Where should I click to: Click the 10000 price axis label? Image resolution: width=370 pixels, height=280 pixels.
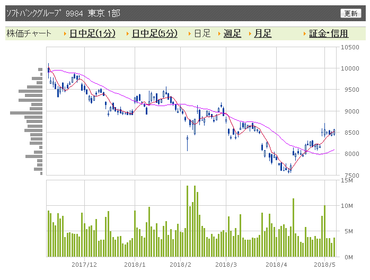pos(350,68)
